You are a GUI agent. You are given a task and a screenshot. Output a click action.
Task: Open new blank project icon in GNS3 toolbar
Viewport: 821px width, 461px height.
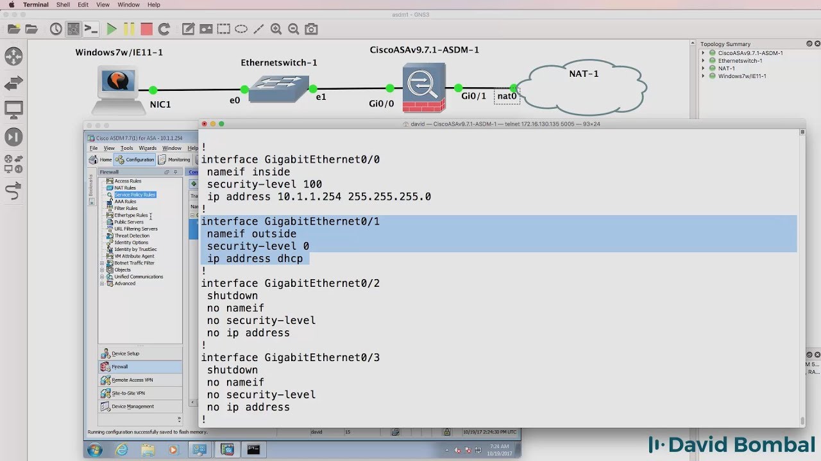pos(14,29)
